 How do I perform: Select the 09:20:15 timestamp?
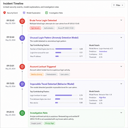10,112
